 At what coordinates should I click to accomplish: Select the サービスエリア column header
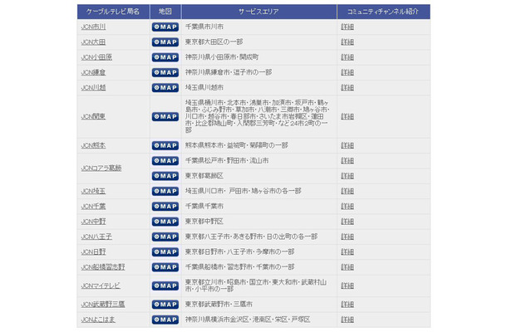tap(258, 12)
